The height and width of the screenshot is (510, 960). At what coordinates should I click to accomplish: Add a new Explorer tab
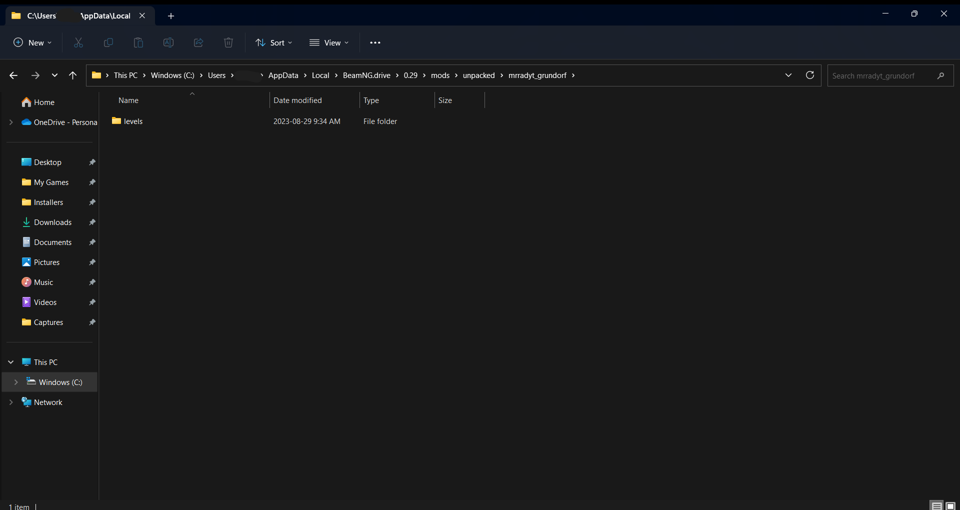[x=171, y=16]
